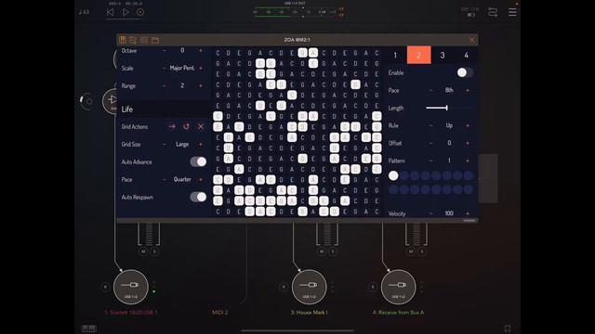This screenshot has height=334, width=595.
Task: Decrease sequencer Pace from 8th
Action: [431, 90]
